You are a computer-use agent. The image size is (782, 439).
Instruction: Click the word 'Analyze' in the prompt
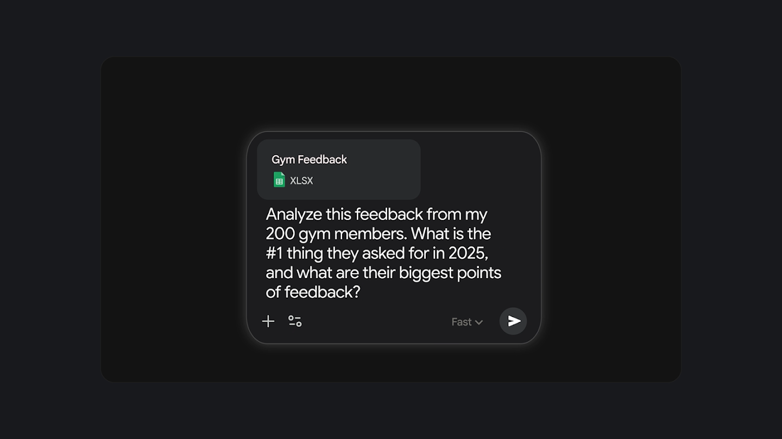pyautogui.click(x=293, y=215)
